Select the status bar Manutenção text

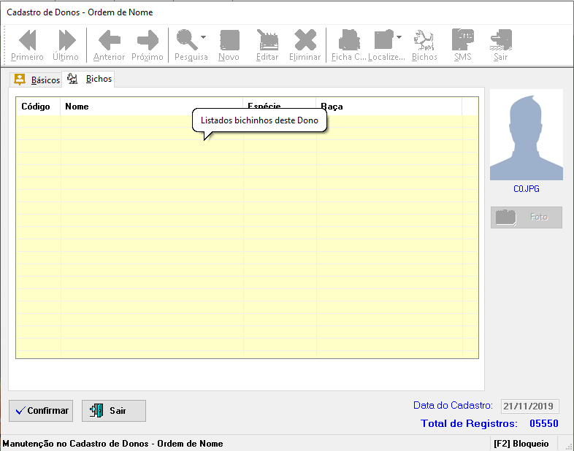point(112,444)
